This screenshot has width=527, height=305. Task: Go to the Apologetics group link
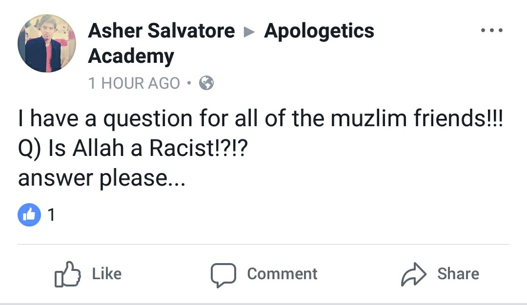tap(319, 31)
